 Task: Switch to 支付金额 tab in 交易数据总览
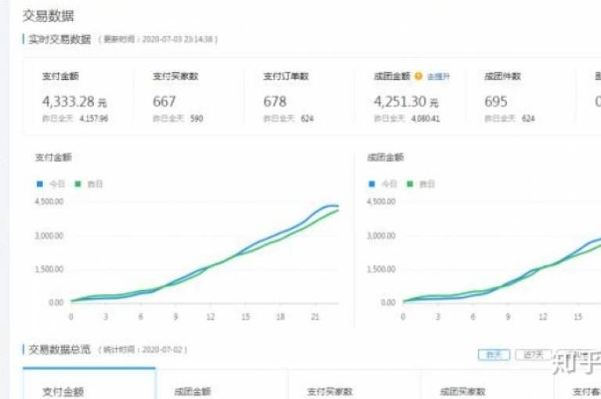[x=89, y=384]
